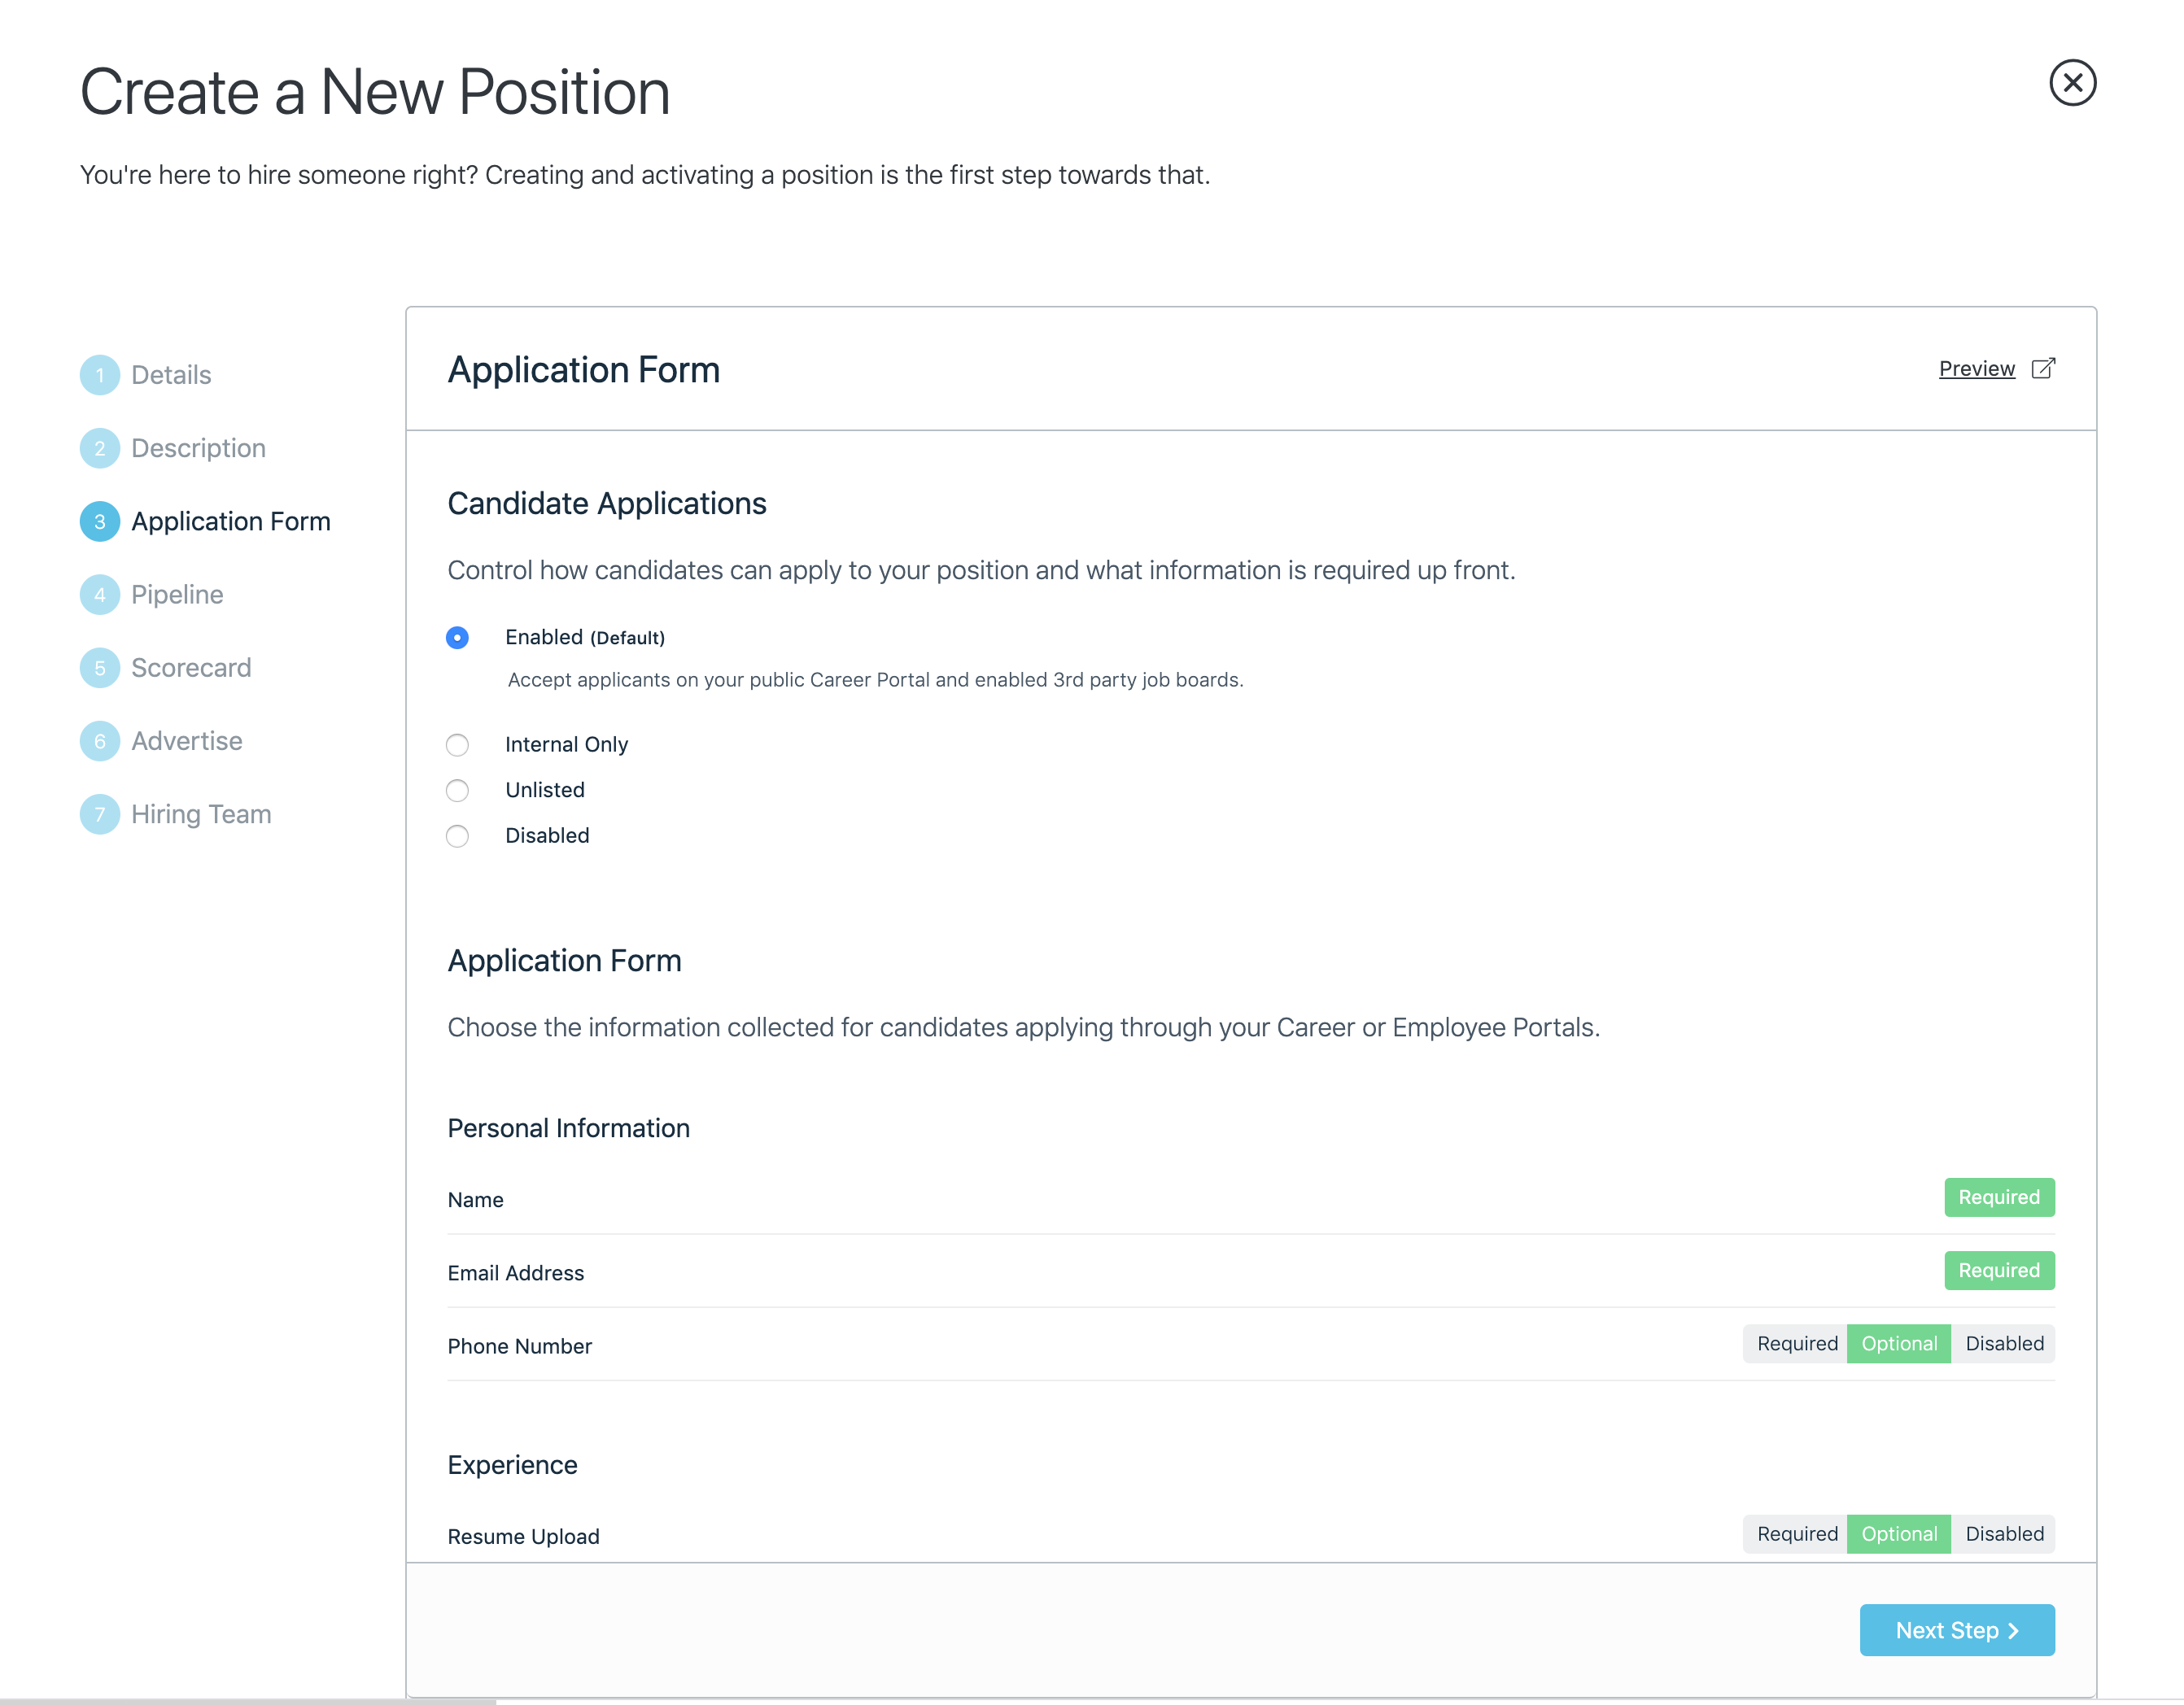
Task: Select the Internal Only radio option
Action: pyautogui.click(x=457, y=746)
